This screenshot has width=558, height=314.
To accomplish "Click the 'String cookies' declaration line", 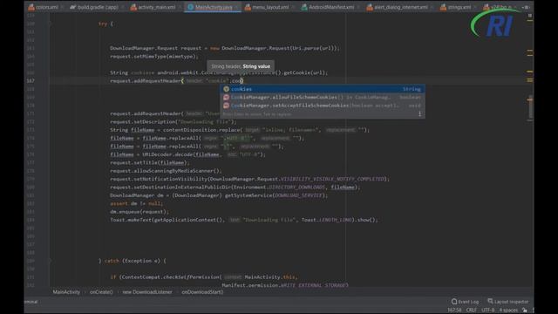I will tap(219, 72).
